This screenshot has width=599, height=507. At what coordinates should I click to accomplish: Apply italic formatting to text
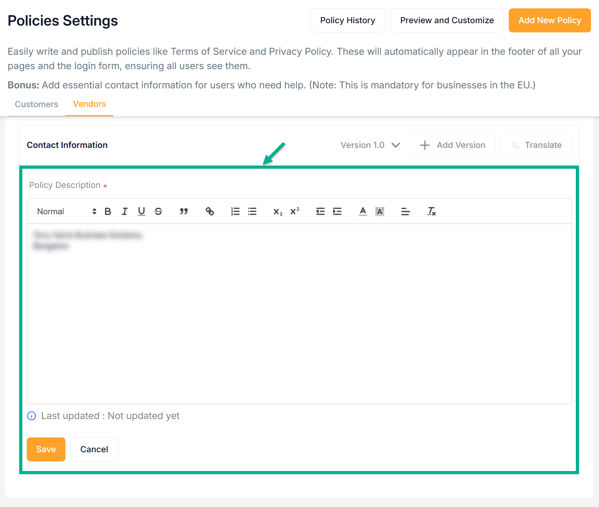pos(125,212)
